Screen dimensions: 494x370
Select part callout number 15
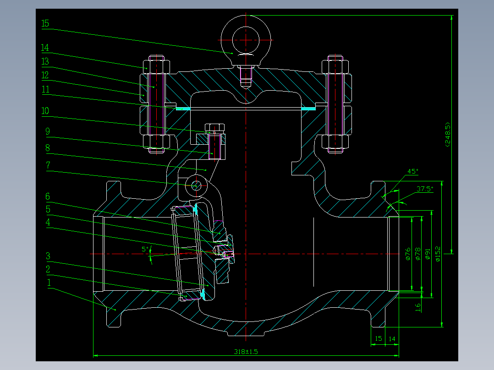[x=45, y=23]
